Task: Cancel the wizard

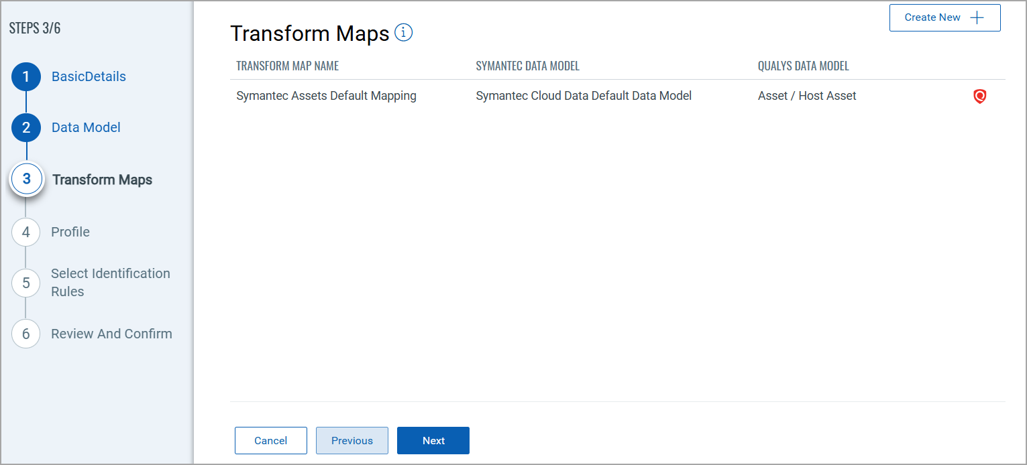Action: tap(271, 441)
